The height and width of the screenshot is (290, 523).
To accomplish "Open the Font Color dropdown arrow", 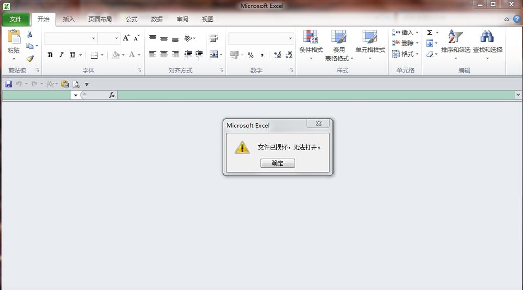I will point(139,55).
